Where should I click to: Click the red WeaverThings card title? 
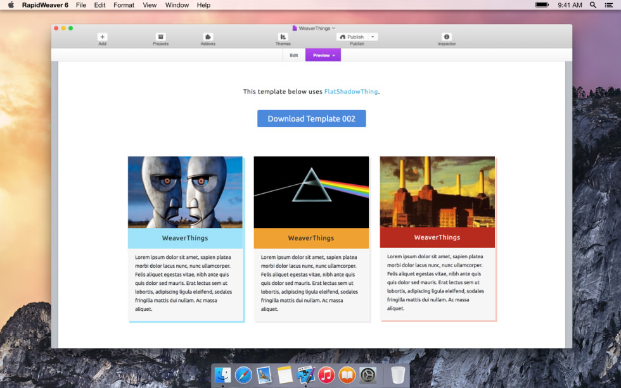pyautogui.click(x=437, y=237)
